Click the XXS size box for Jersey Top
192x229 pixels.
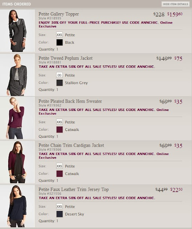pyautogui.click(x=59, y=206)
